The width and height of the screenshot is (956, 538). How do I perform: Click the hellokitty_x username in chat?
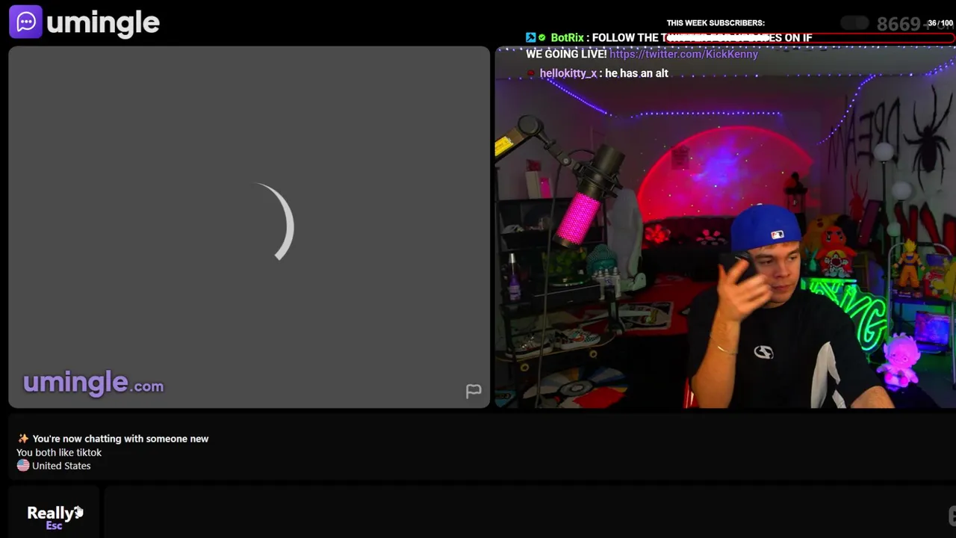pos(568,73)
